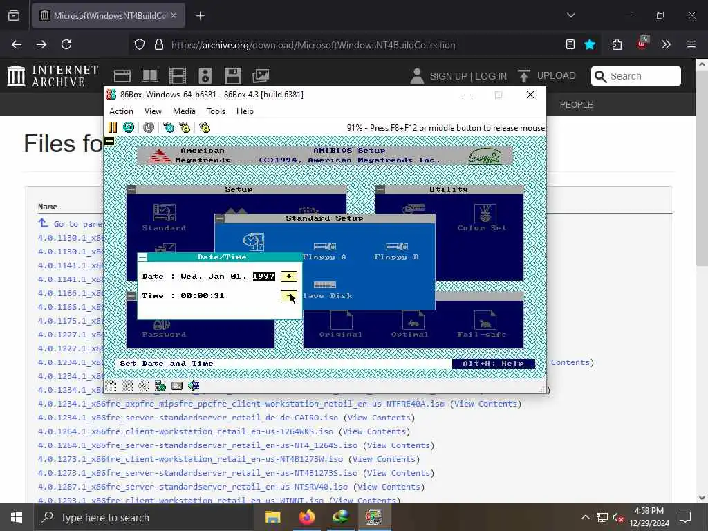Screen dimensions: 708x531
Task: Close Date/Time dialog via its control box
Action: (142, 257)
